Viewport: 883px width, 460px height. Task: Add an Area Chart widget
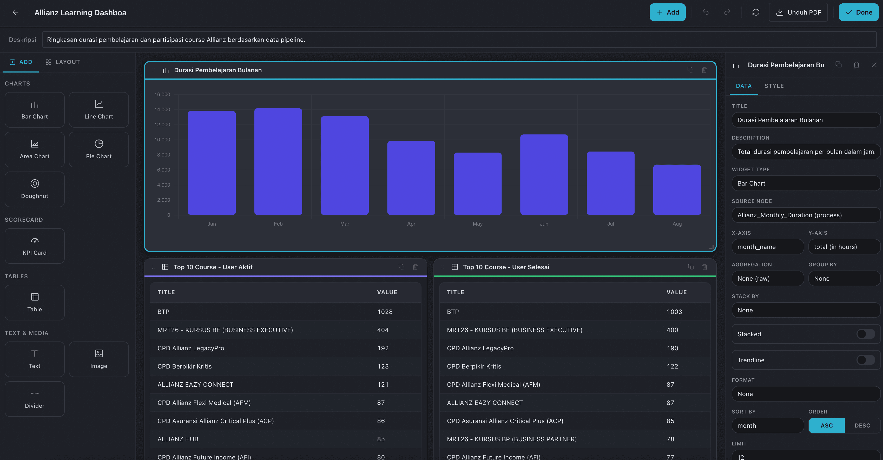click(35, 149)
